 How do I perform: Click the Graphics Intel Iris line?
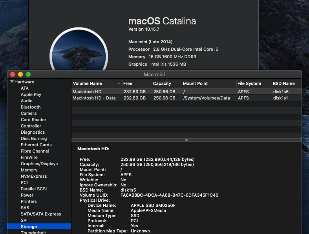[x=157, y=64]
